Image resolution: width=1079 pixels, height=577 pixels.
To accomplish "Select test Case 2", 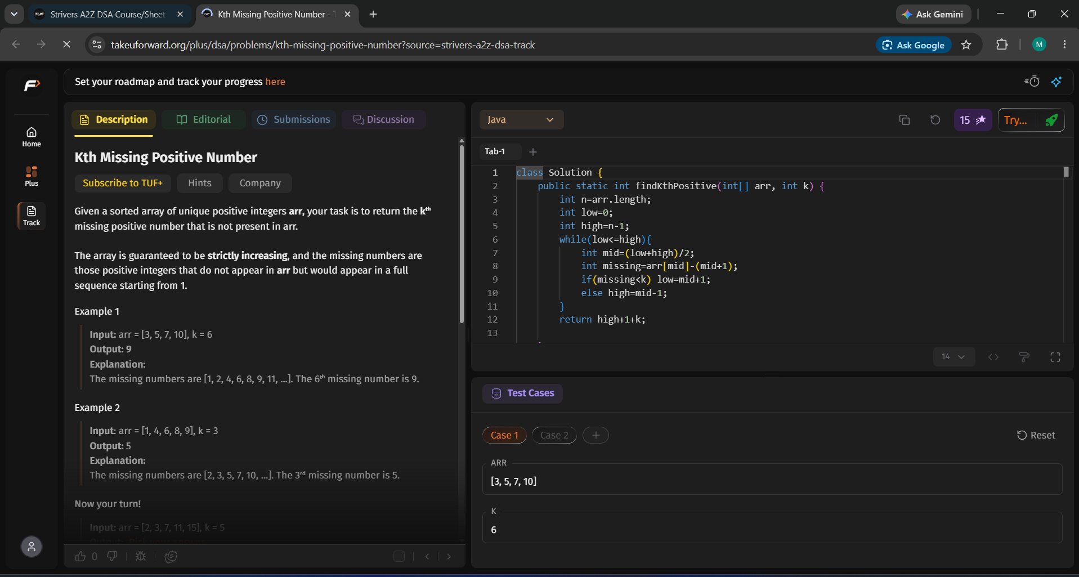I will pos(554,435).
